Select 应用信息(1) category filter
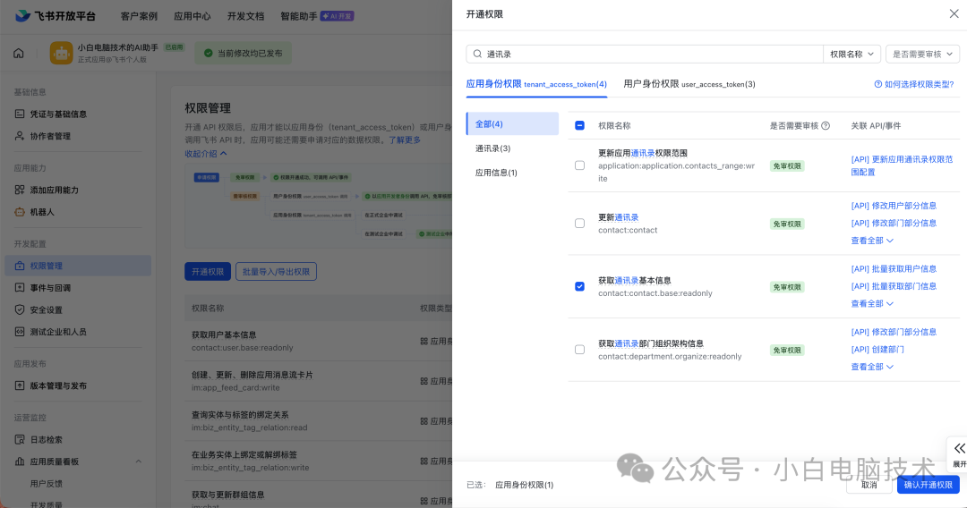 pyautogui.click(x=496, y=173)
